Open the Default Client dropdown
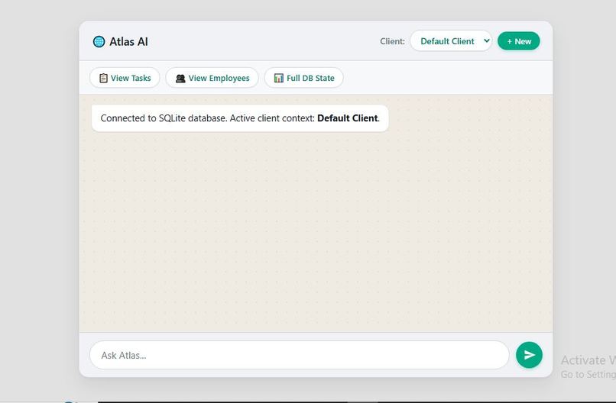616x403 pixels. pos(451,40)
